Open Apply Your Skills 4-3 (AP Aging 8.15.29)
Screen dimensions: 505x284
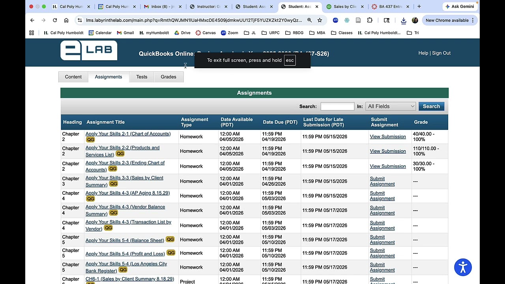coord(127,193)
